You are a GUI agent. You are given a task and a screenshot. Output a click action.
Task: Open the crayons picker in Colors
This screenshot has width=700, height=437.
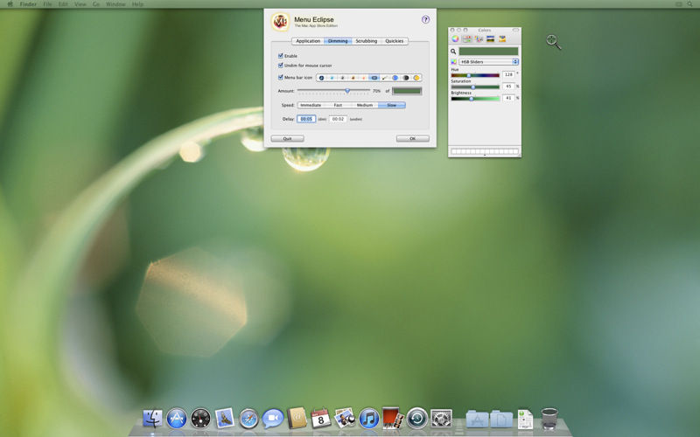coord(502,38)
